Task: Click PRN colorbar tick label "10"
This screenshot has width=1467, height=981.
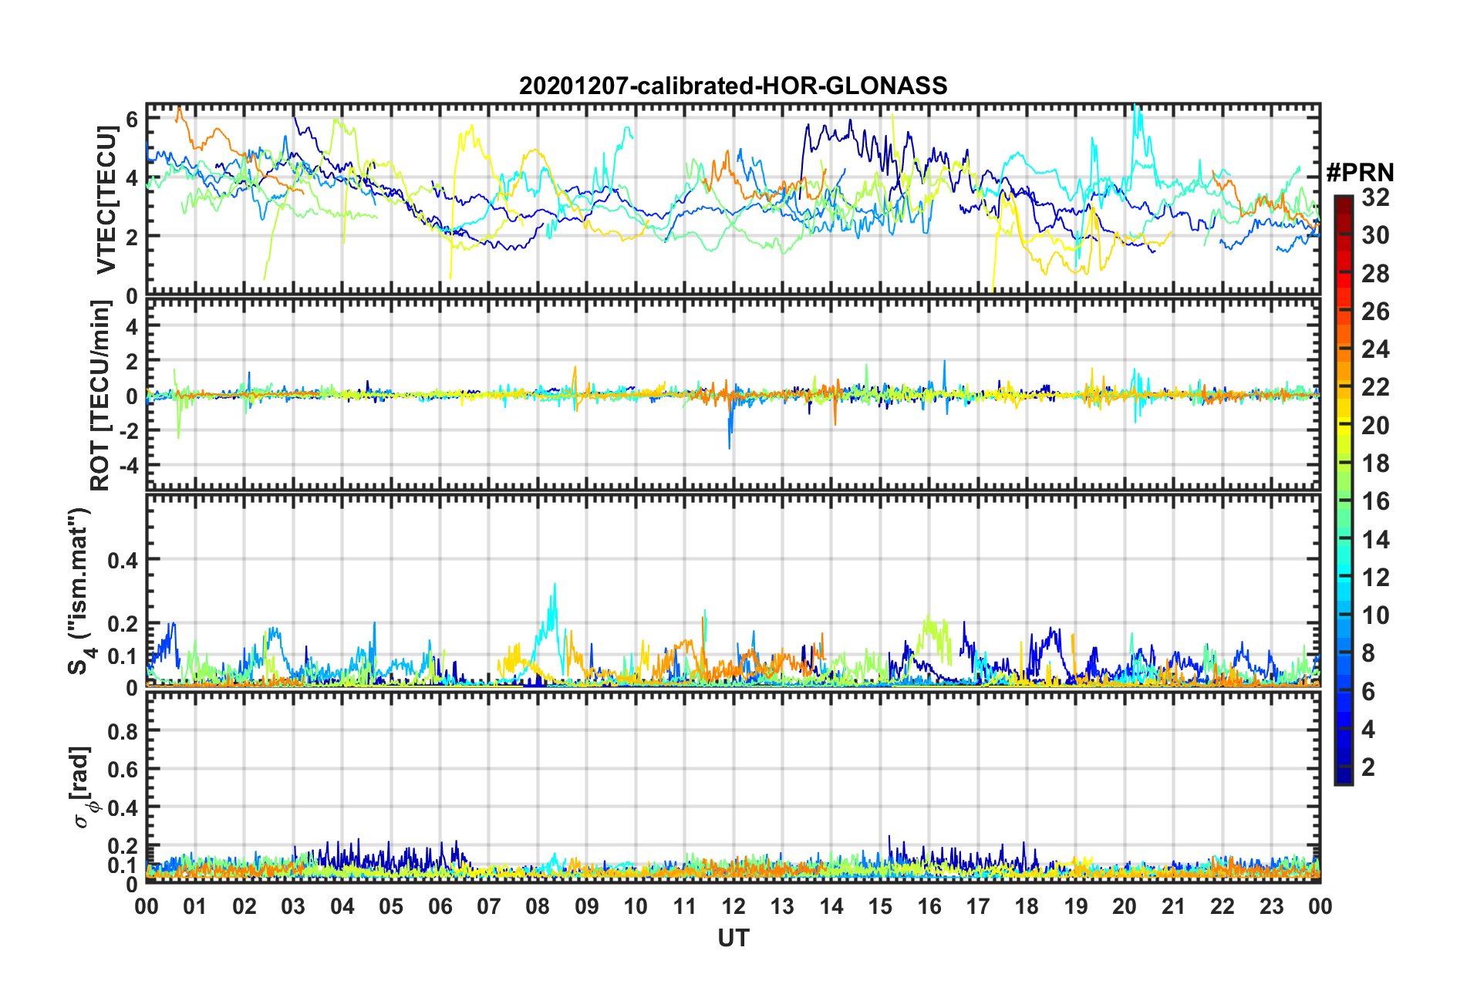Action: (x=1375, y=615)
